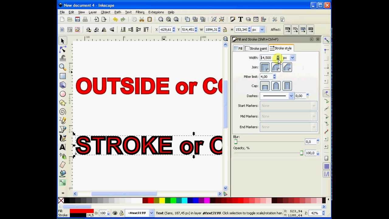
Task: Select the Spiral tool
Action: [x=63, y=112]
